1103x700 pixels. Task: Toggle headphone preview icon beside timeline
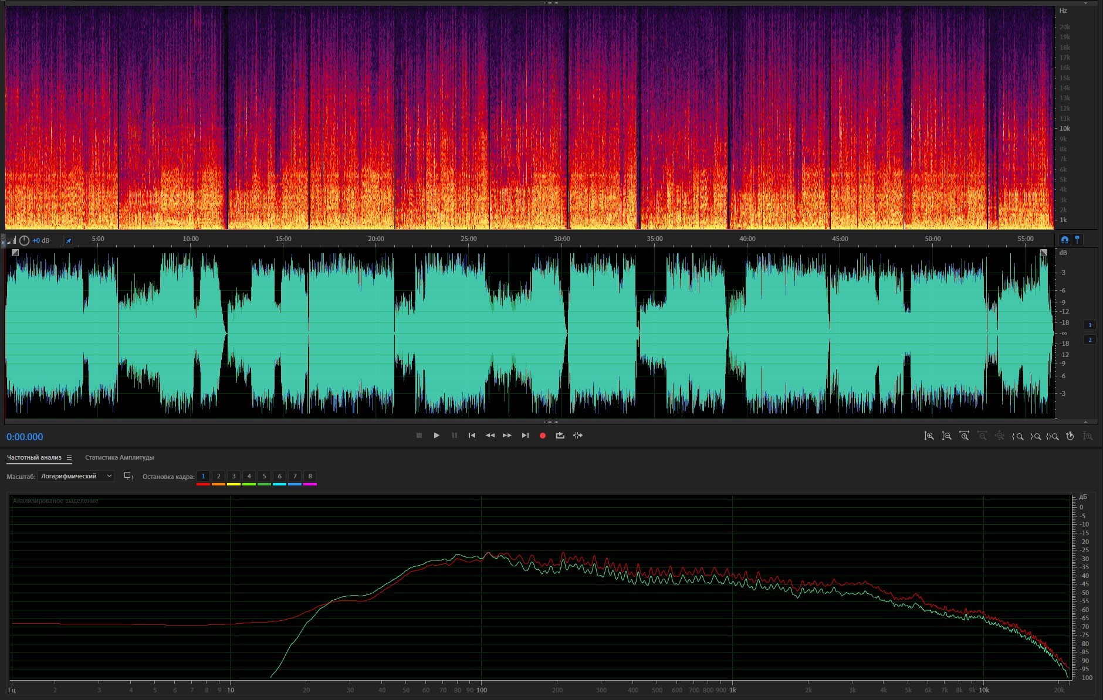(x=1064, y=240)
